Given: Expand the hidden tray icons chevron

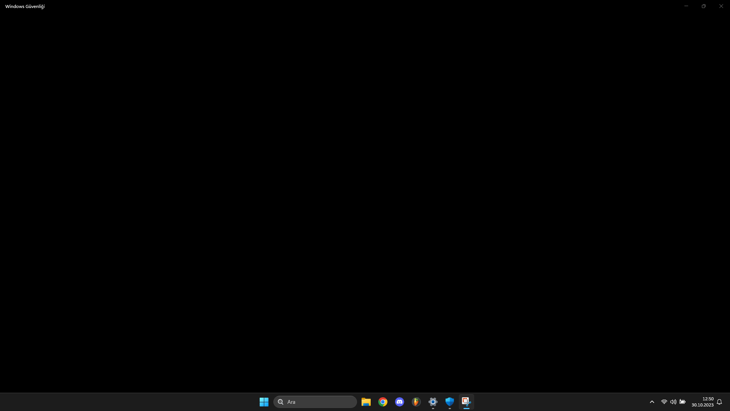Looking at the screenshot, I should point(652,402).
